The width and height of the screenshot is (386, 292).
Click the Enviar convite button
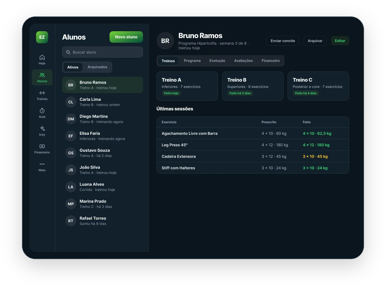click(x=283, y=41)
